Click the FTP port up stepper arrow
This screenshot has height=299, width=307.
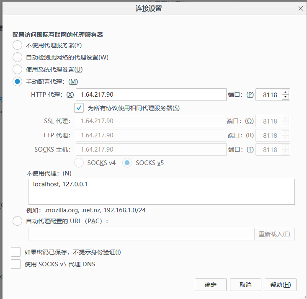point(286,133)
